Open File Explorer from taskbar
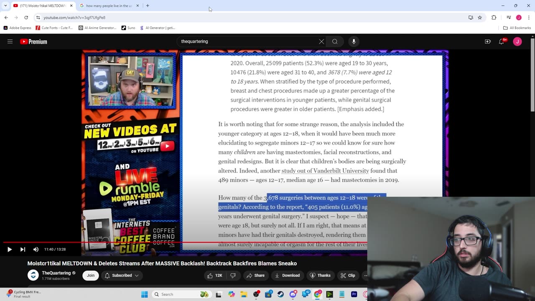The image size is (535, 301). [x=244, y=294]
